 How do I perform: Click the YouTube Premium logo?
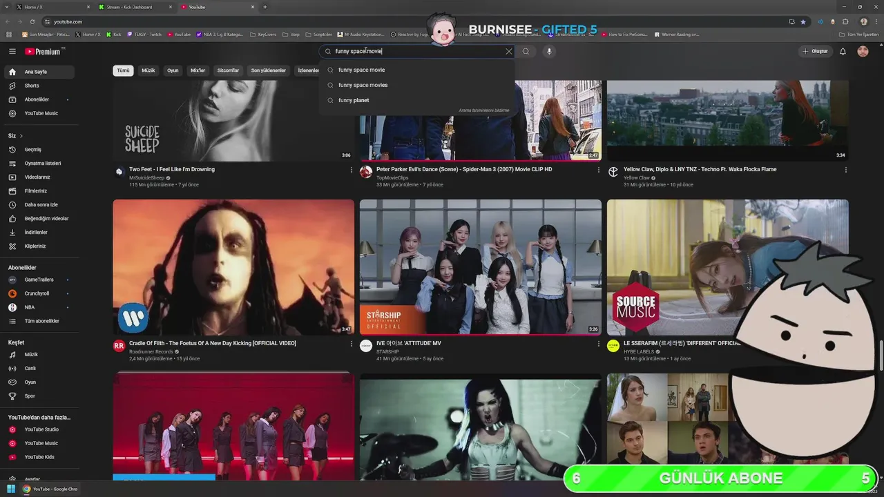[42, 51]
